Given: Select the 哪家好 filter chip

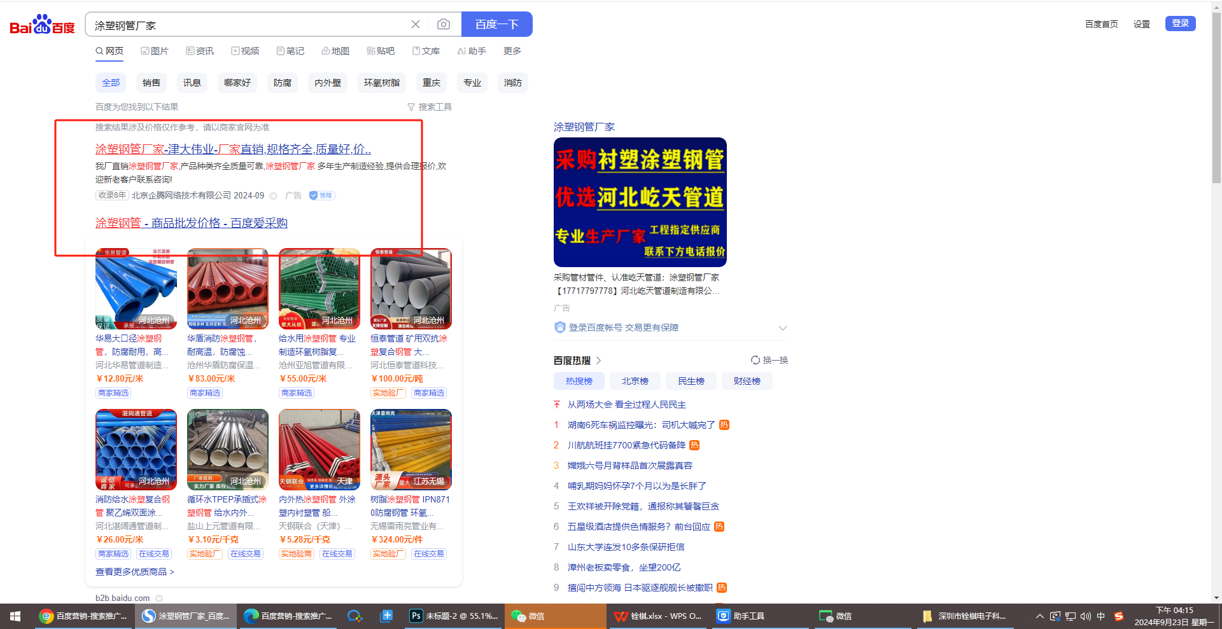Looking at the screenshot, I should pyautogui.click(x=237, y=83).
